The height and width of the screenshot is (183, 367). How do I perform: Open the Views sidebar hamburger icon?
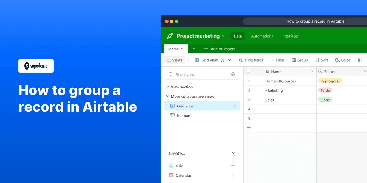tap(168, 60)
